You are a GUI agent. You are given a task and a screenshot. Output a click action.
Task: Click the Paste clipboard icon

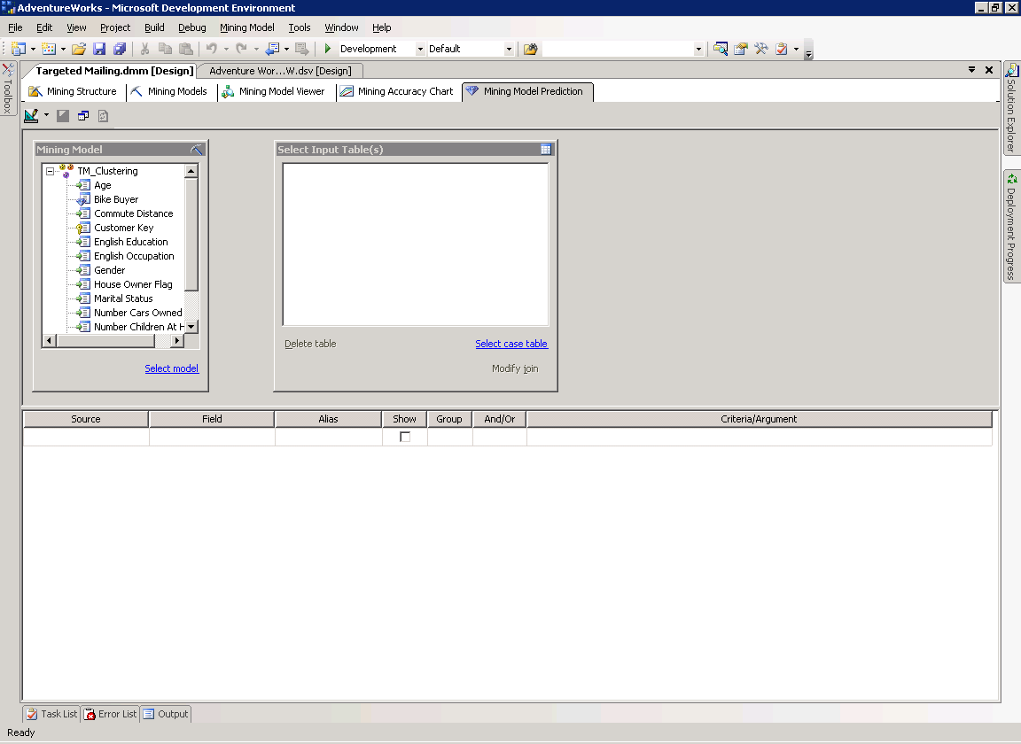tap(185, 49)
